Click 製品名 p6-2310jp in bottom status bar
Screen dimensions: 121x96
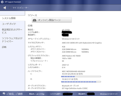coord(37,94)
